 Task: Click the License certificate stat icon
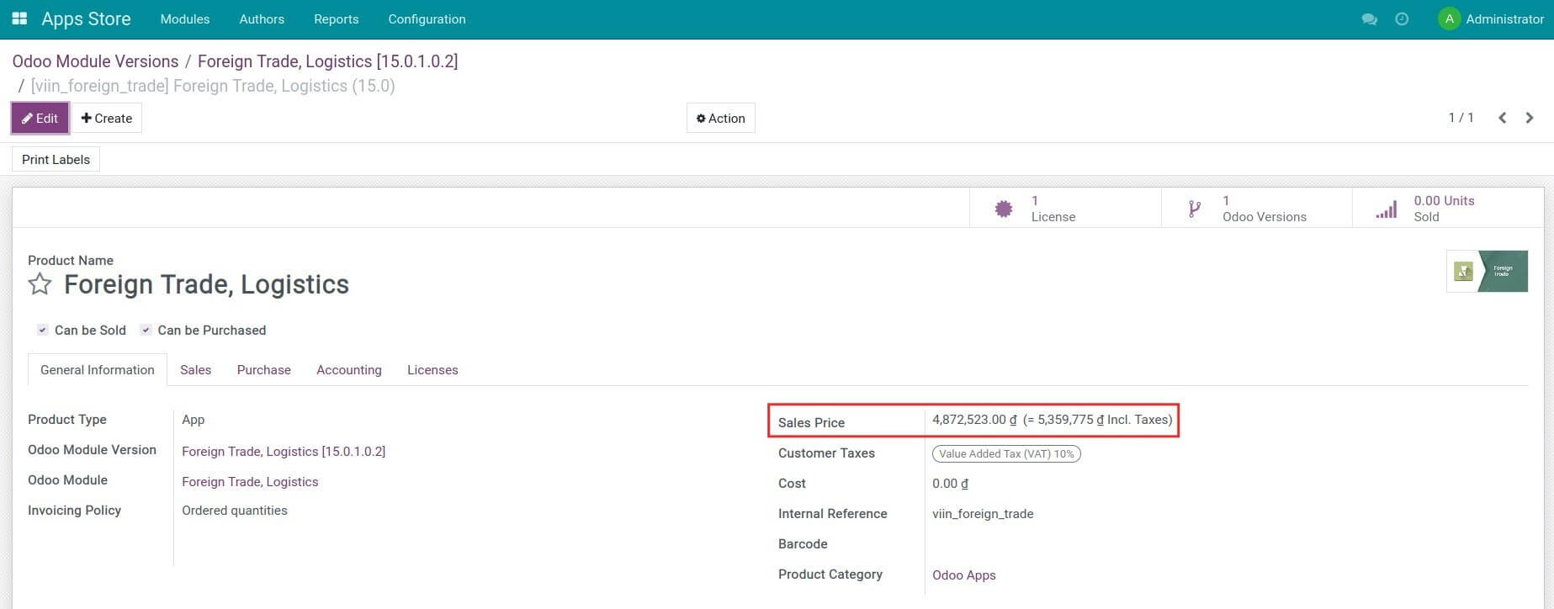pyautogui.click(x=1003, y=209)
